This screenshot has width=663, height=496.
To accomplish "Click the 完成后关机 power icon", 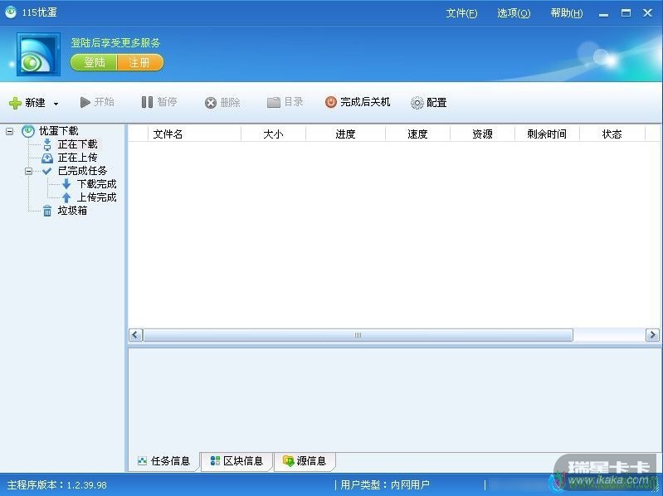I will [330, 102].
